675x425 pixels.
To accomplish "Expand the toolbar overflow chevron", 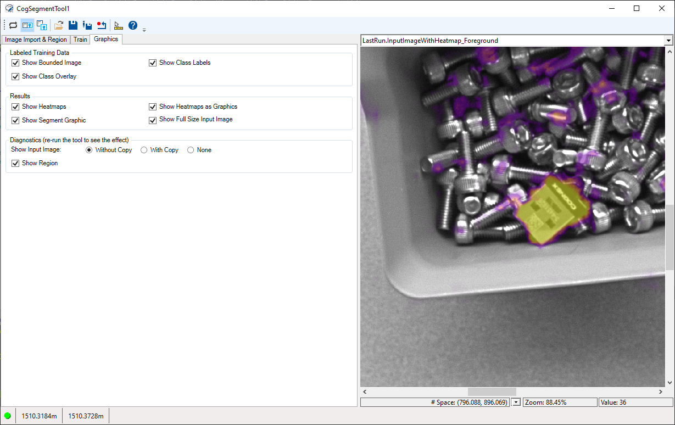I will (144, 29).
